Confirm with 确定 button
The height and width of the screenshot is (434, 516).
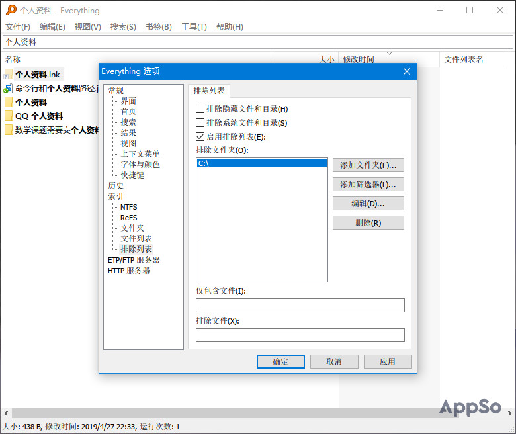280,362
